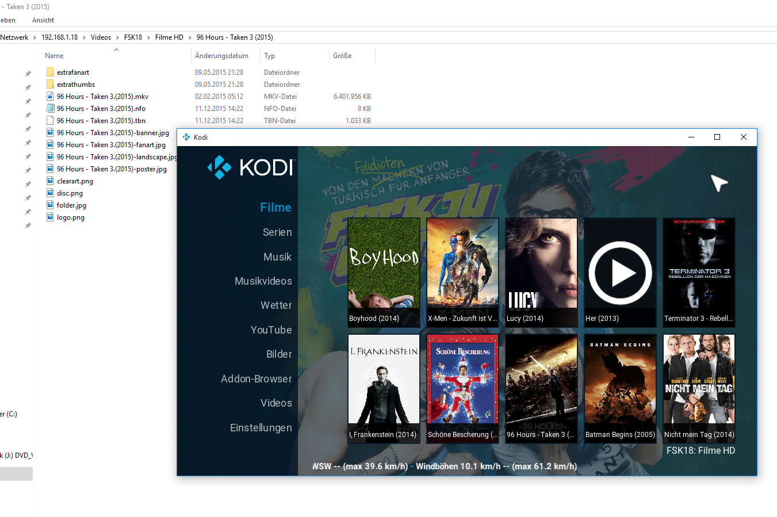Click the 02.02.2015 05:12 date cell
Screen dimensions: 777x517
tap(219, 97)
